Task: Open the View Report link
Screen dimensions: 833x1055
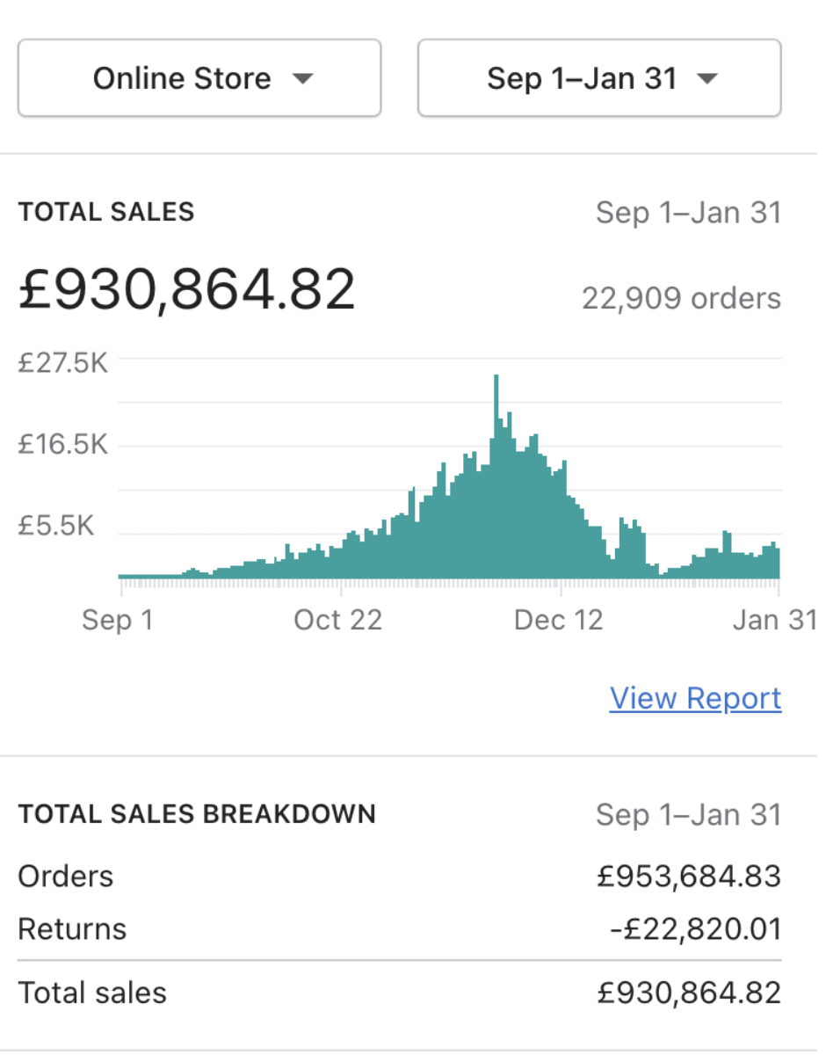Action: point(695,698)
